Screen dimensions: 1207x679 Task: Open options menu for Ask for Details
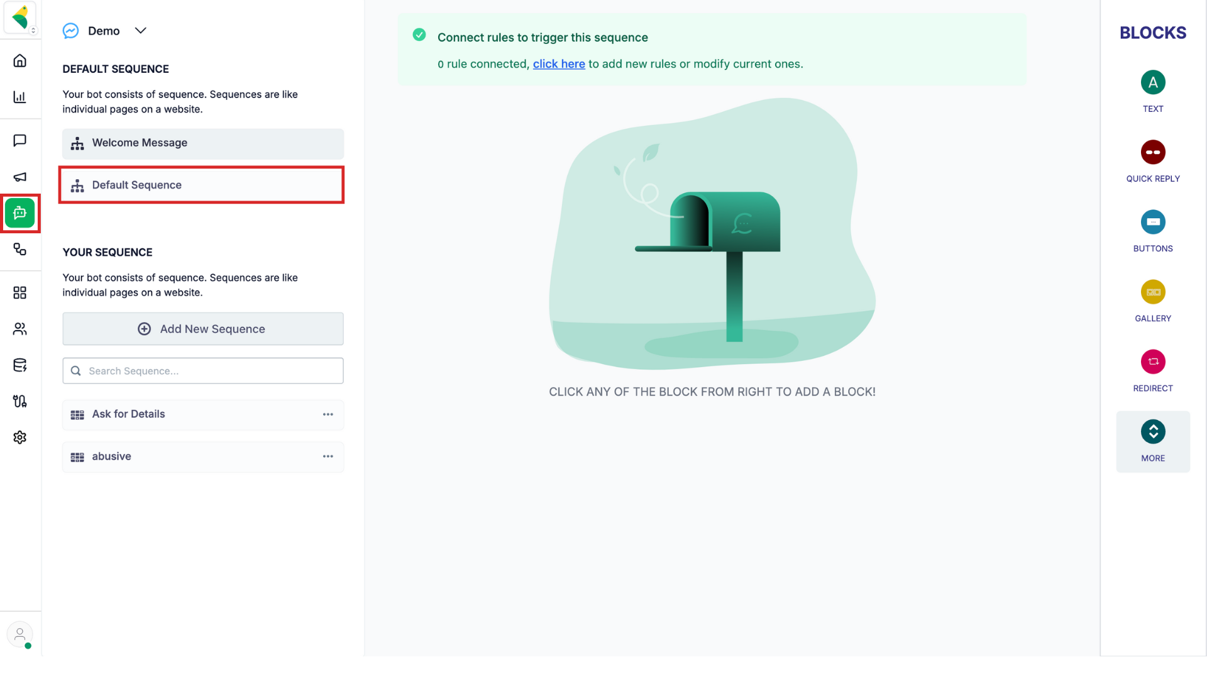tap(328, 414)
